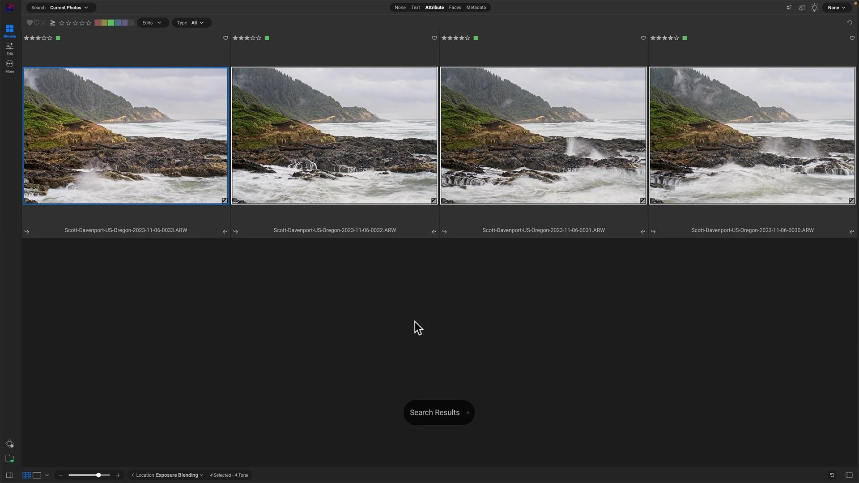Mark the rejected X filter
Image resolution: width=859 pixels, height=483 pixels.
tap(43, 22)
